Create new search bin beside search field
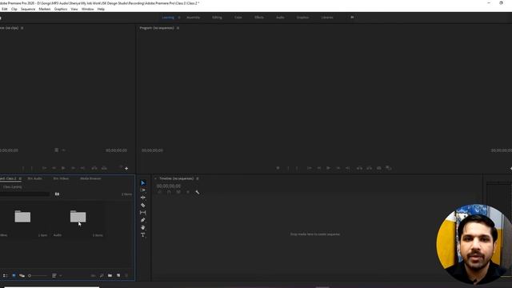512x288 pixels. click(x=57, y=194)
